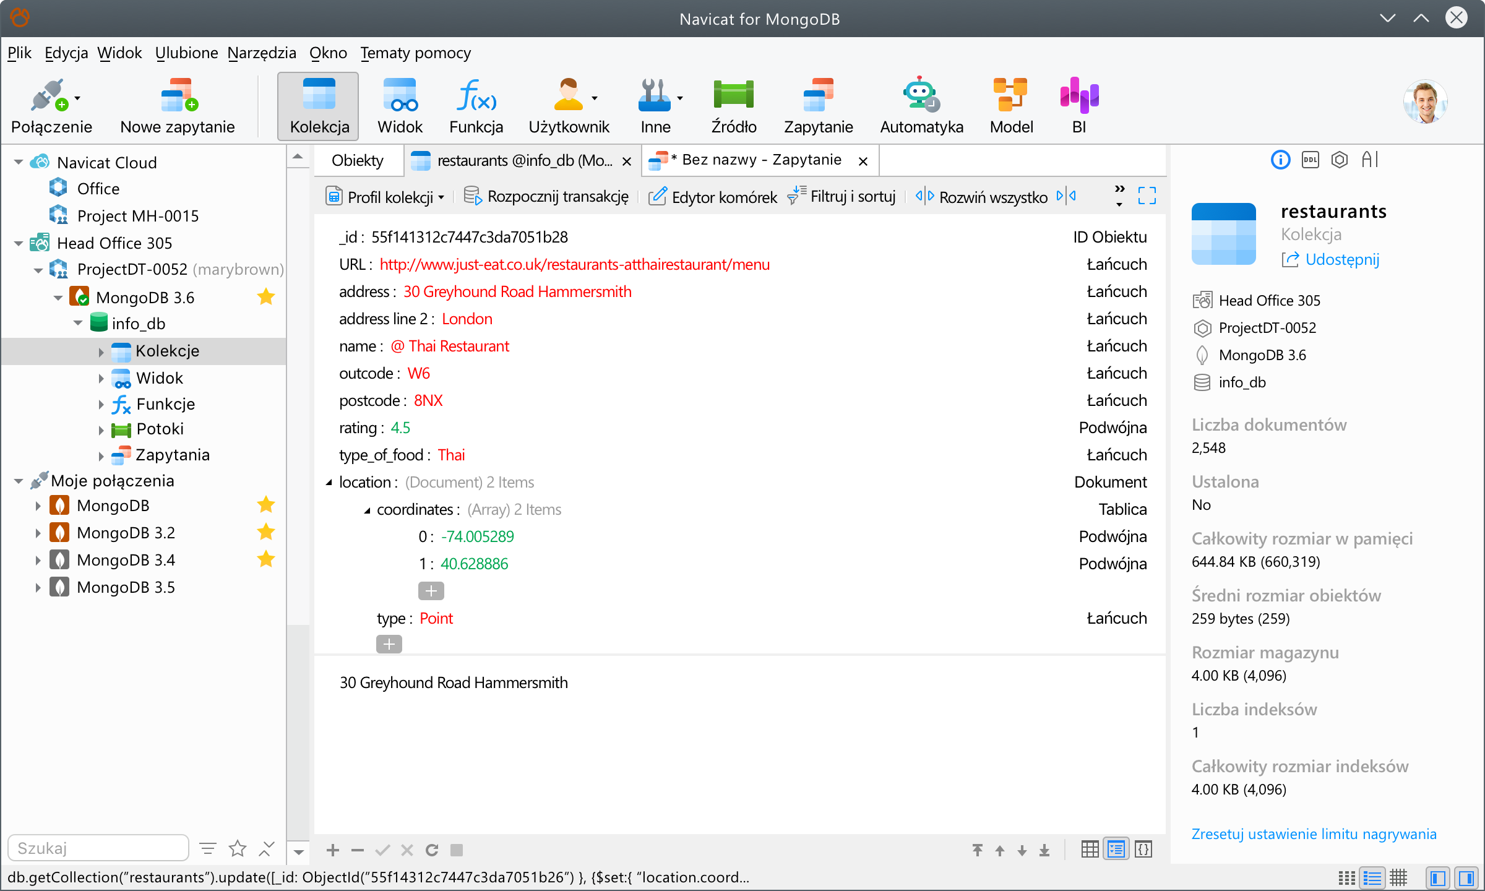This screenshot has height=891, width=1485.
Task: Open the Plik menu
Action: click(x=19, y=53)
